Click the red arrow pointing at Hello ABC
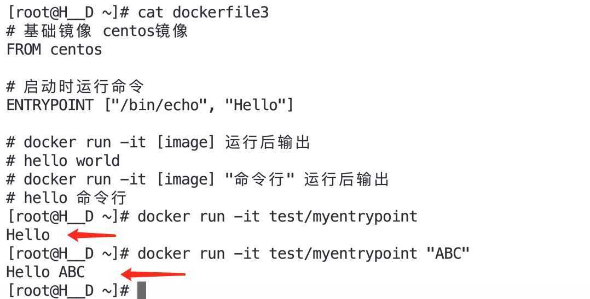This screenshot has width=590, height=299. [x=153, y=273]
